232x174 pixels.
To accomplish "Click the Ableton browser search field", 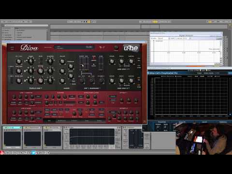I will pyautogui.click(x=26, y=26).
